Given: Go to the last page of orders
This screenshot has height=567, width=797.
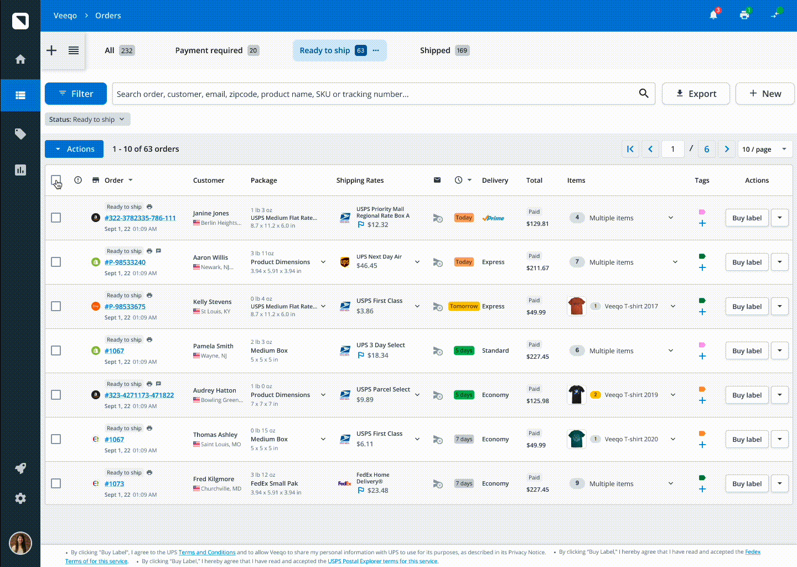Looking at the screenshot, I should pos(706,149).
